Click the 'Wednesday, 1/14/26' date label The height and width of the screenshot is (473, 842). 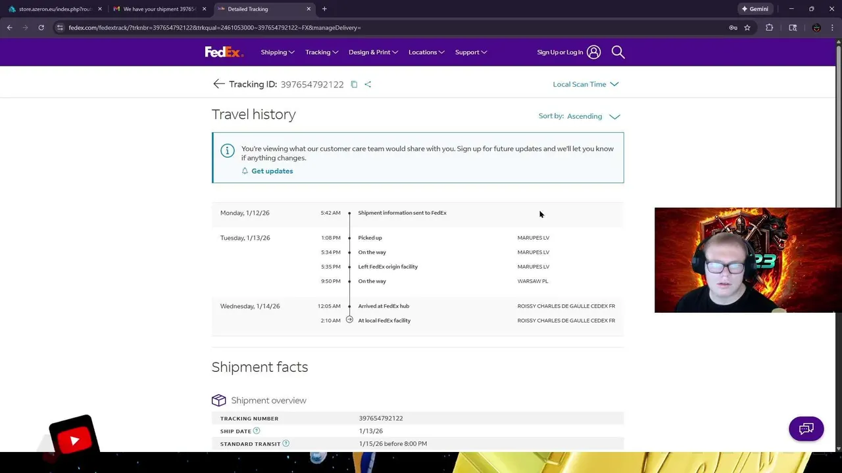(x=250, y=306)
